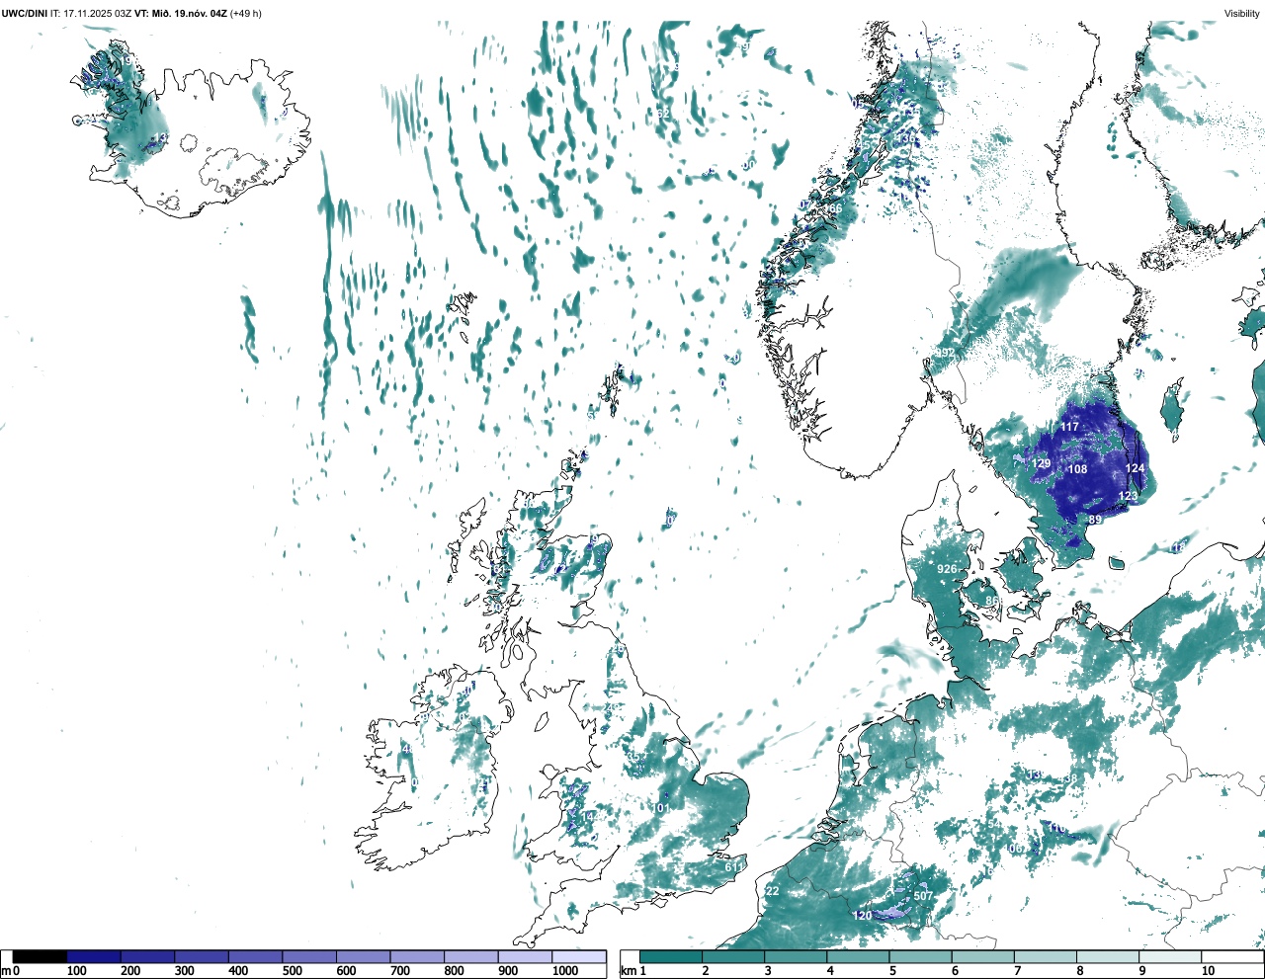Click the '500' tick label on meter scale
1265x979 pixels.
(x=293, y=971)
